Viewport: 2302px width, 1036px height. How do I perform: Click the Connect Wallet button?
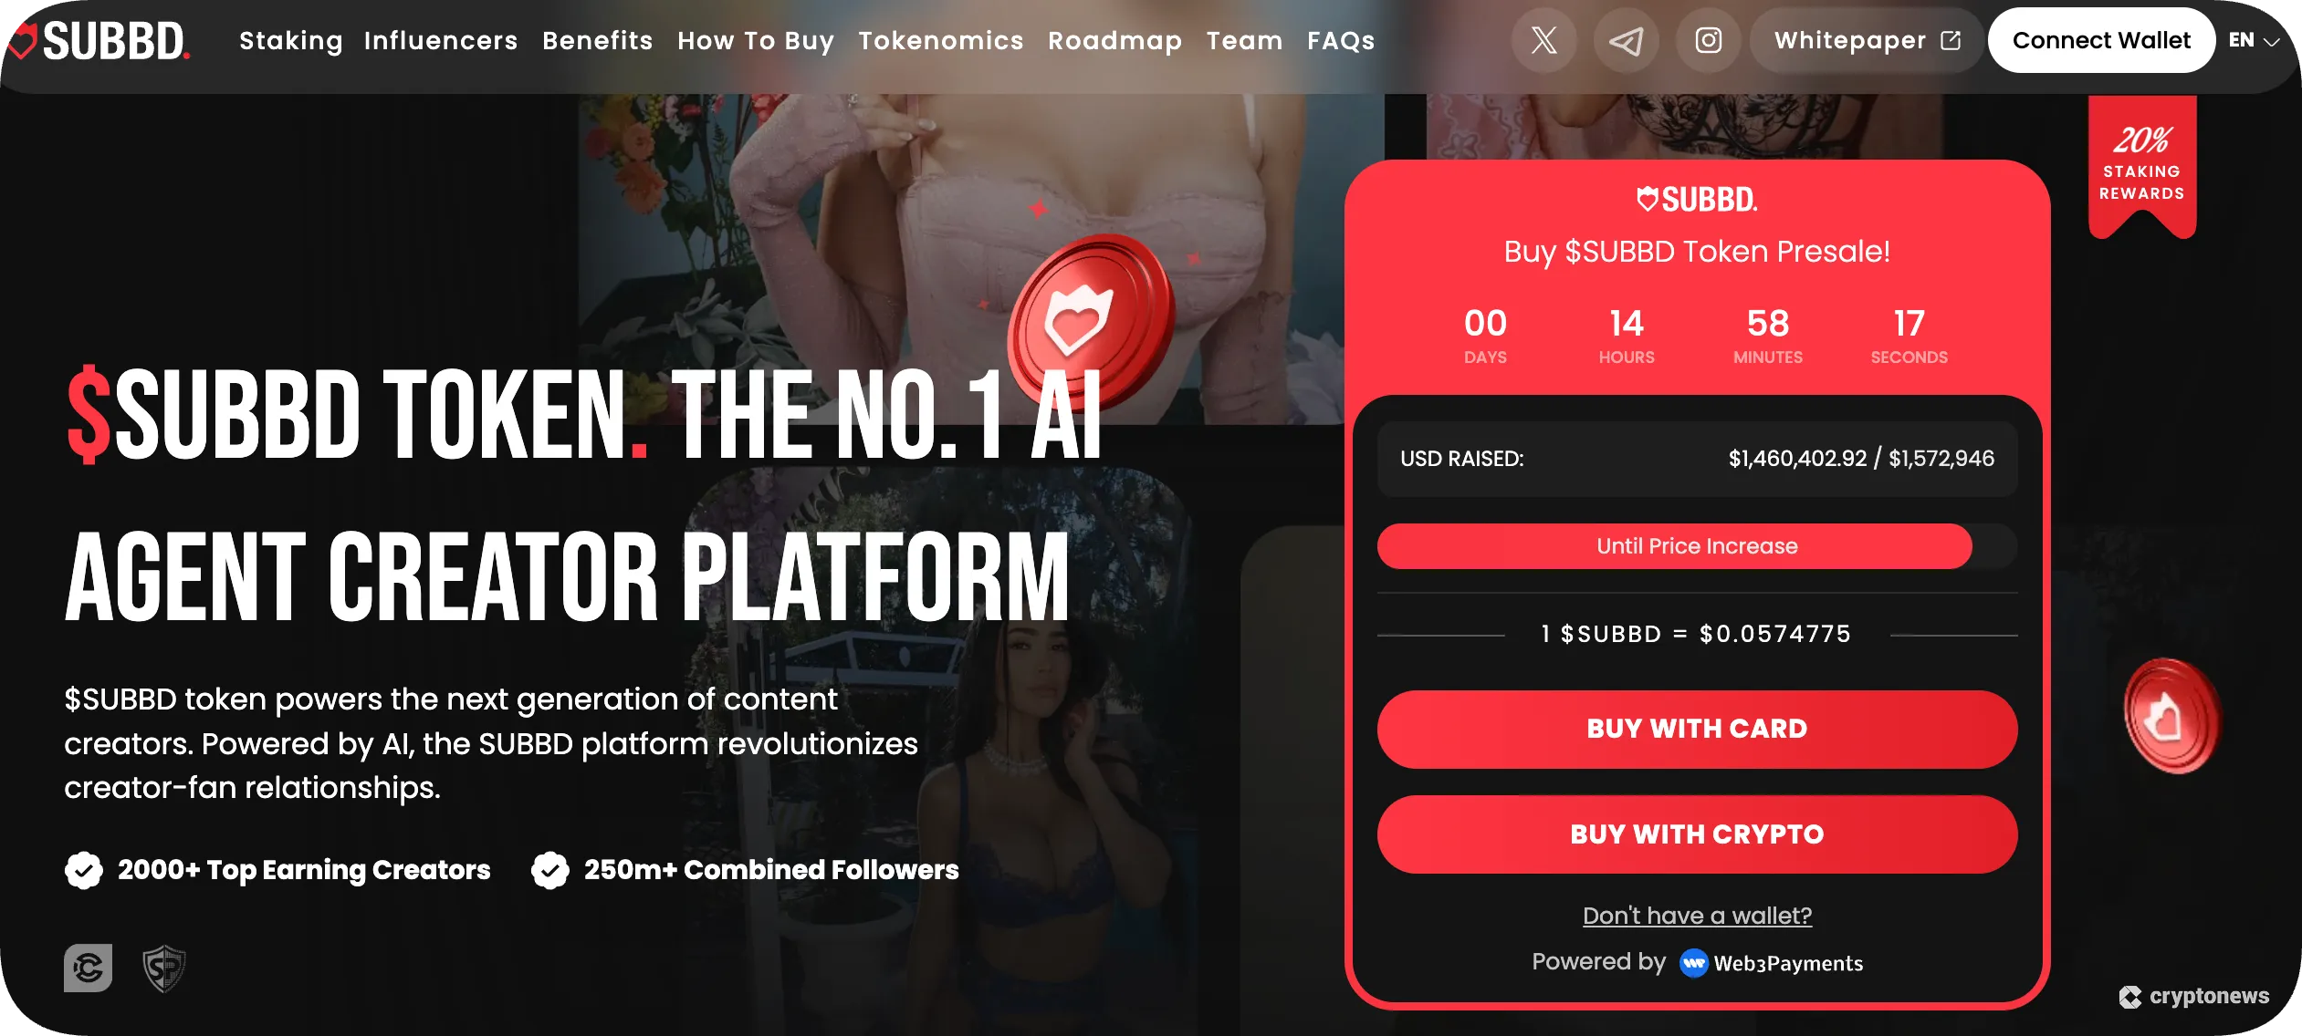point(2101,40)
